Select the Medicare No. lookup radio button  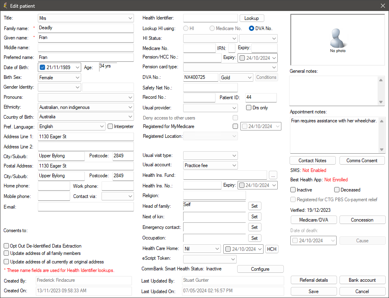(212, 28)
